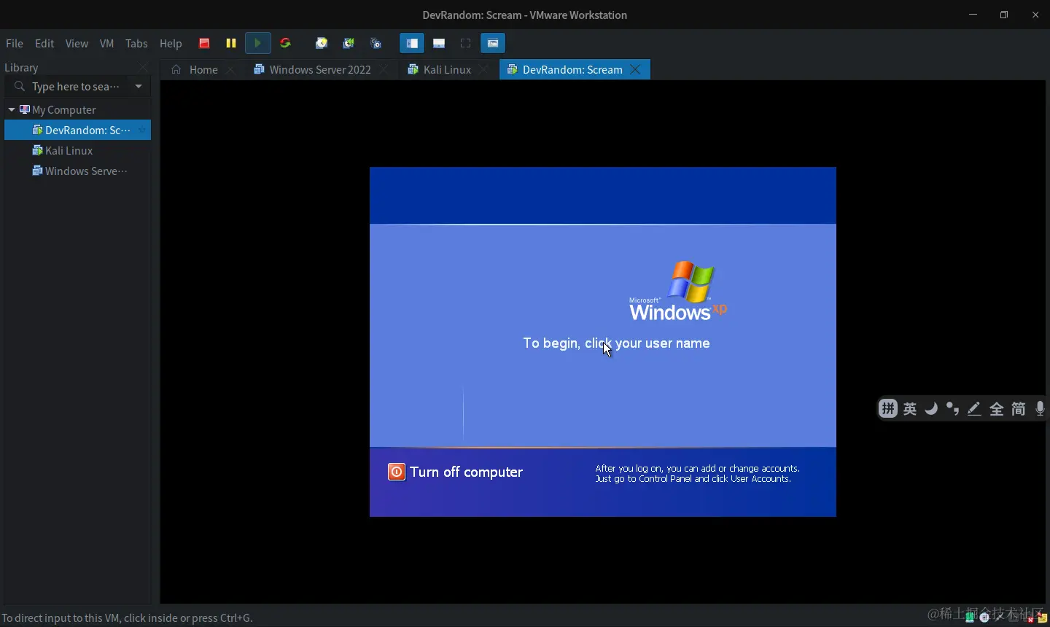Screen dimensions: 1050x627
Task: Open the VM menu
Action: (x=107, y=44)
